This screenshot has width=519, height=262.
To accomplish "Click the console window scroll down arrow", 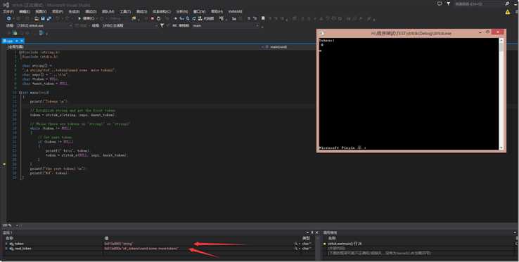I will click(501, 148).
